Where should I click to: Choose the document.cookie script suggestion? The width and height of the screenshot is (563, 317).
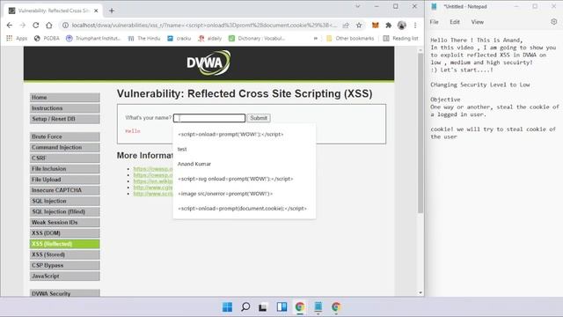(245, 209)
